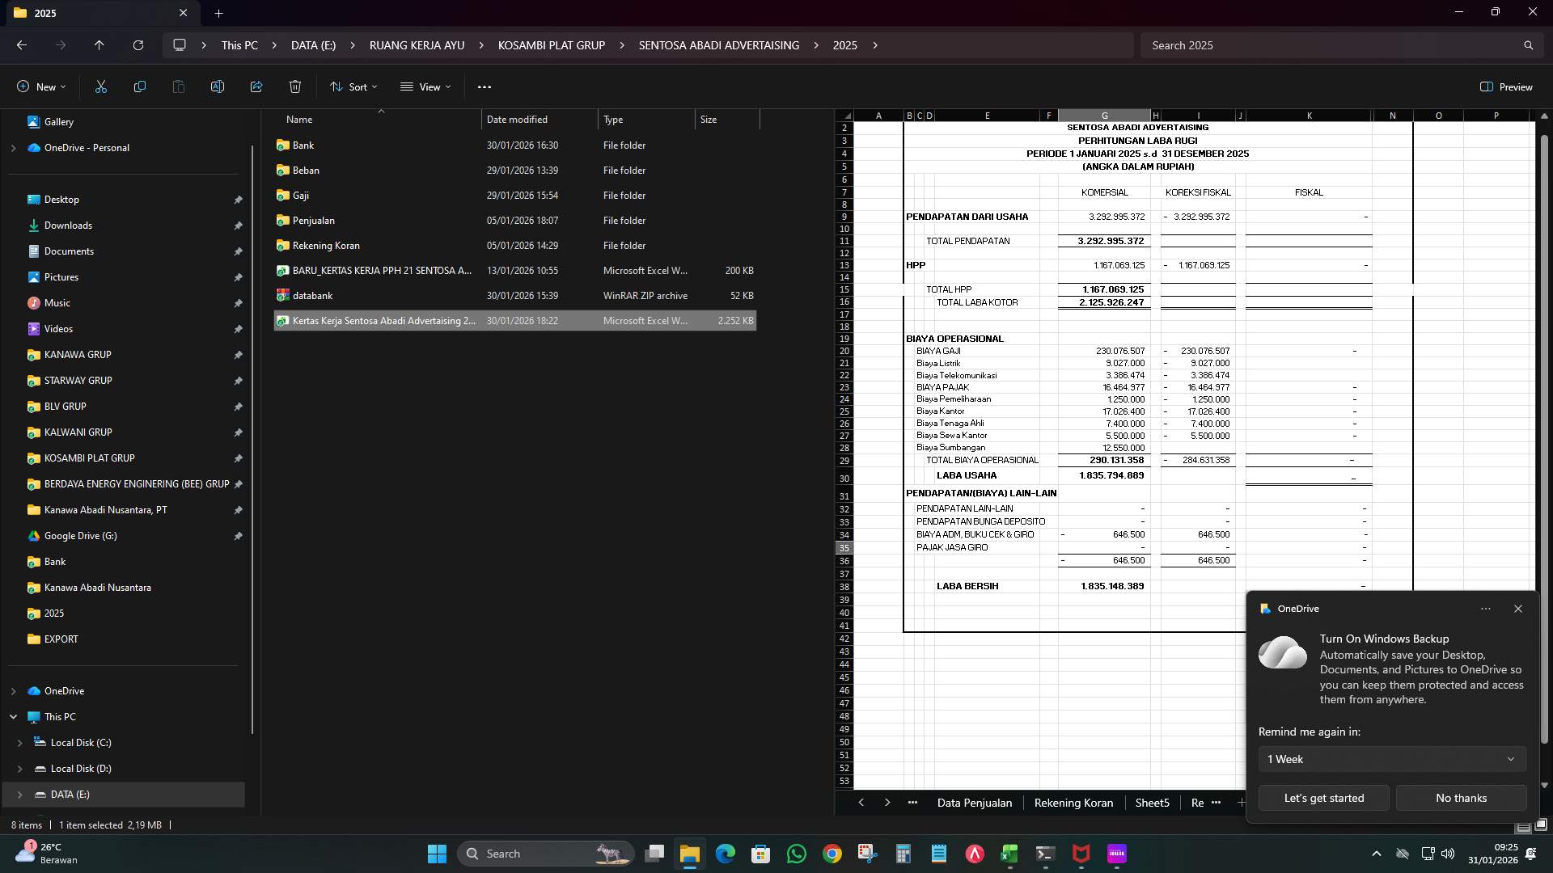Unpin KOSAMBI PLAT GRUP from sidebar
1553x873 pixels.
(239, 458)
